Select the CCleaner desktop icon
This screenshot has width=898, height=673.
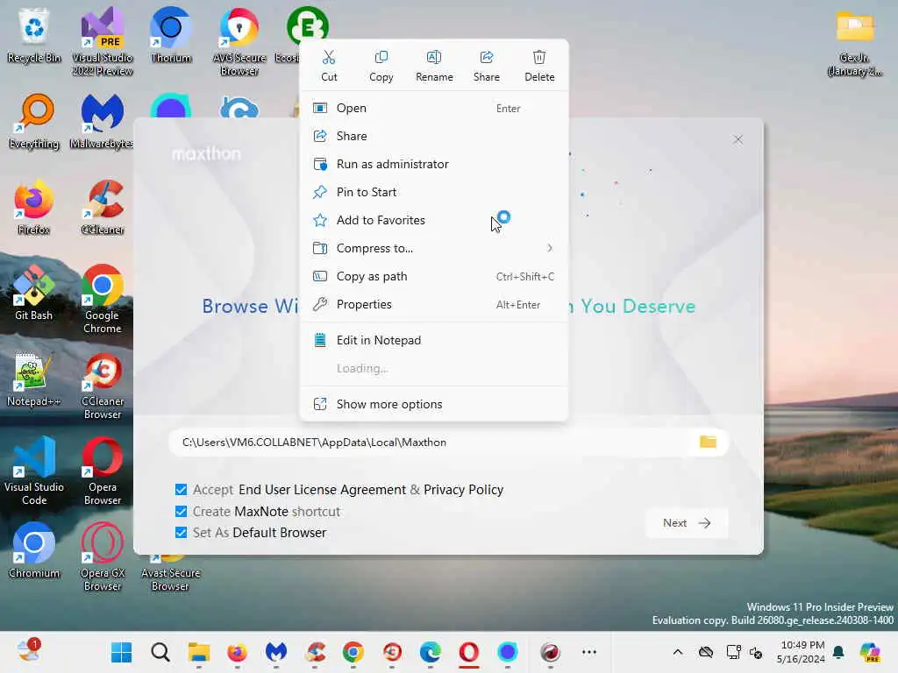click(103, 207)
